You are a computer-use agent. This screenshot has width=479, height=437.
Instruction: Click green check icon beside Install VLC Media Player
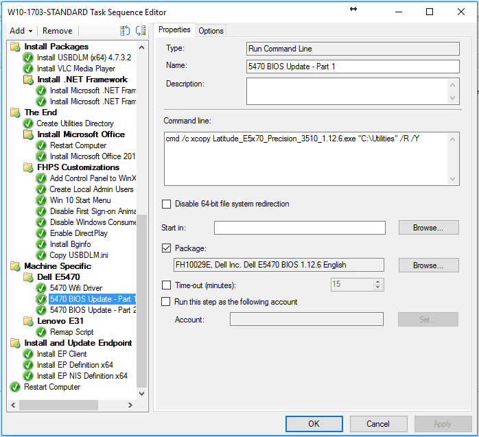click(28, 69)
